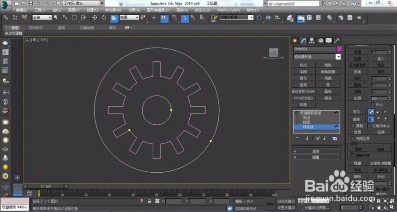397x212 pixels.
Task: Toggle the Percent Snap tool
Action: [x=193, y=18]
